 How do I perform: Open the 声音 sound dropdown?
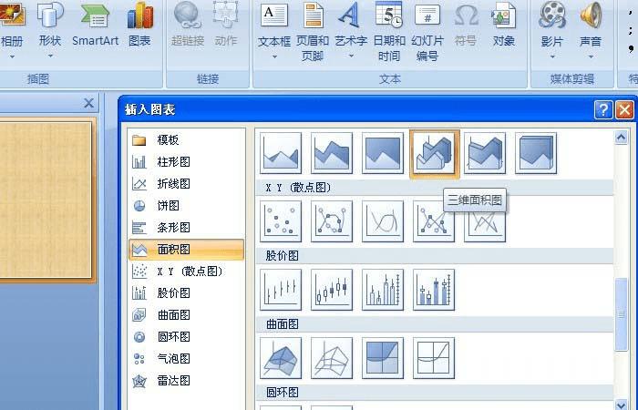tap(591, 56)
